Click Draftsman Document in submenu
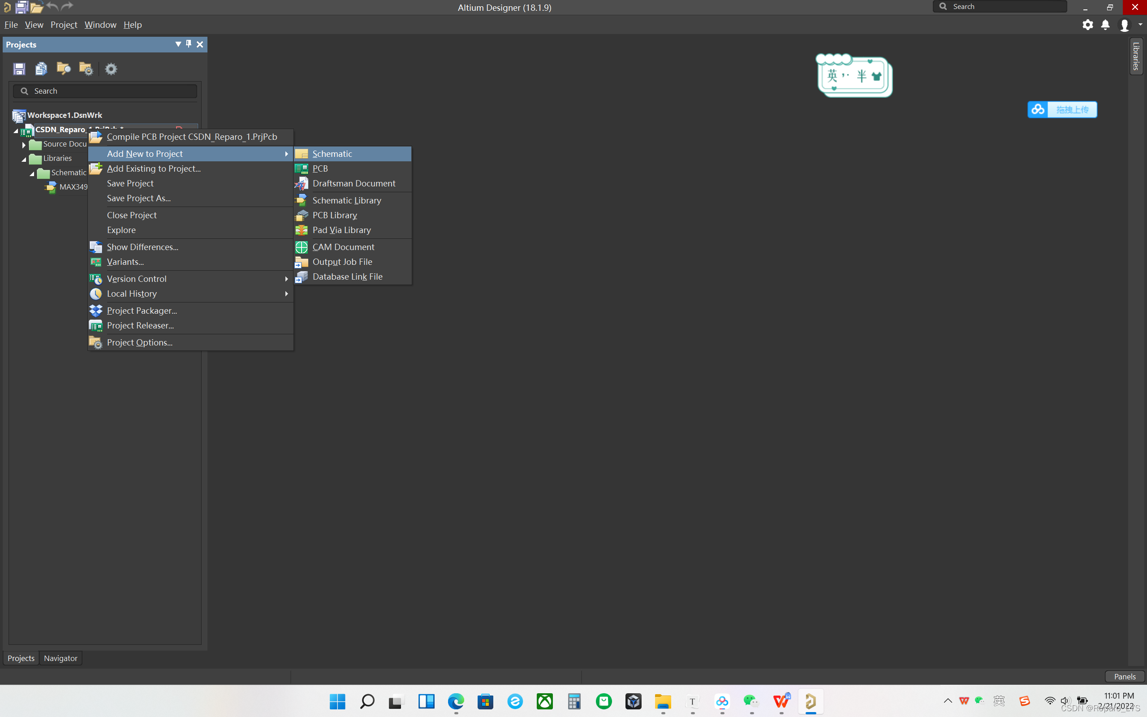 (354, 182)
